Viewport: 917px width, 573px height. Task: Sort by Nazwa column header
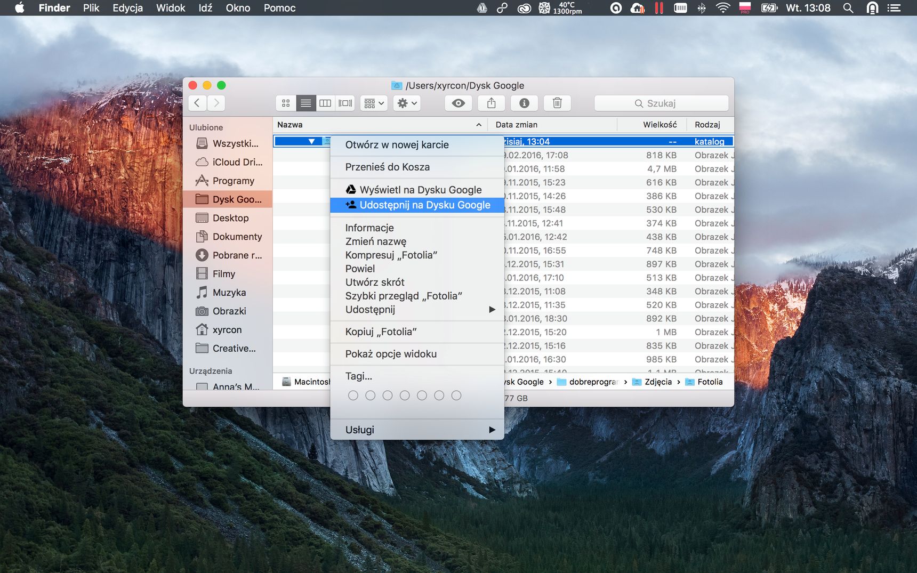[x=380, y=125]
